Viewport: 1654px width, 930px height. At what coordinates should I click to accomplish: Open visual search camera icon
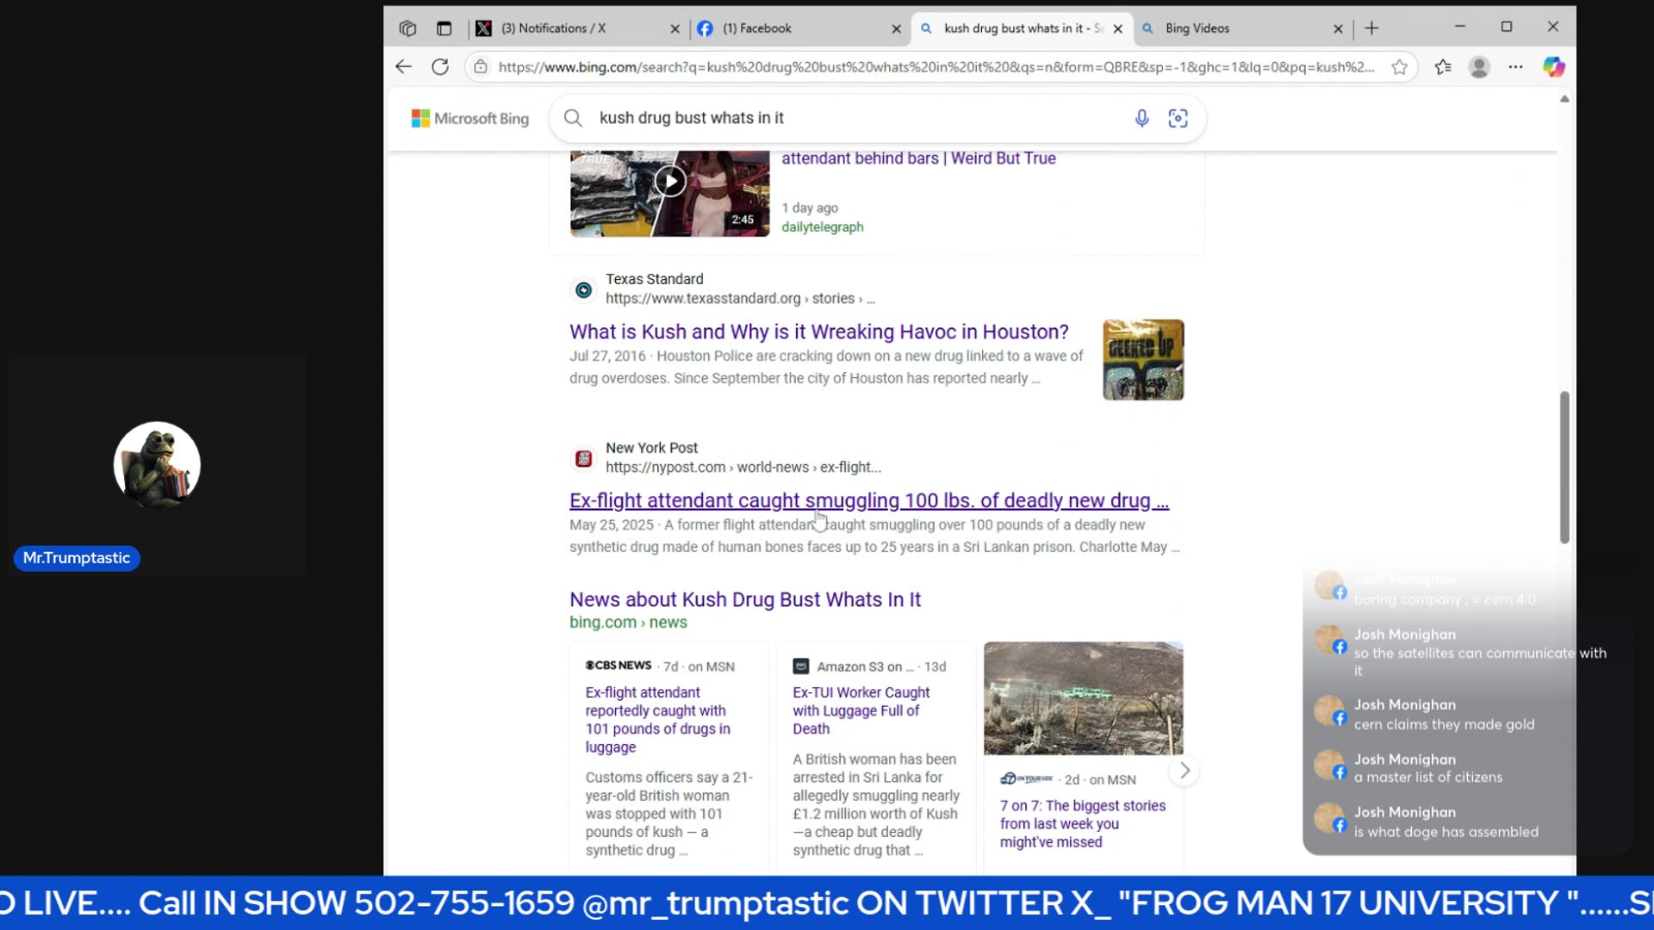point(1178,118)
